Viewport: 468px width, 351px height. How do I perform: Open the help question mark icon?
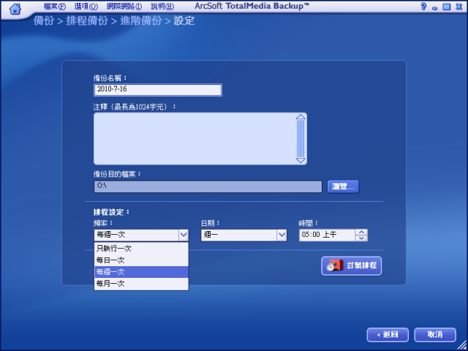(x=423, y=7)
